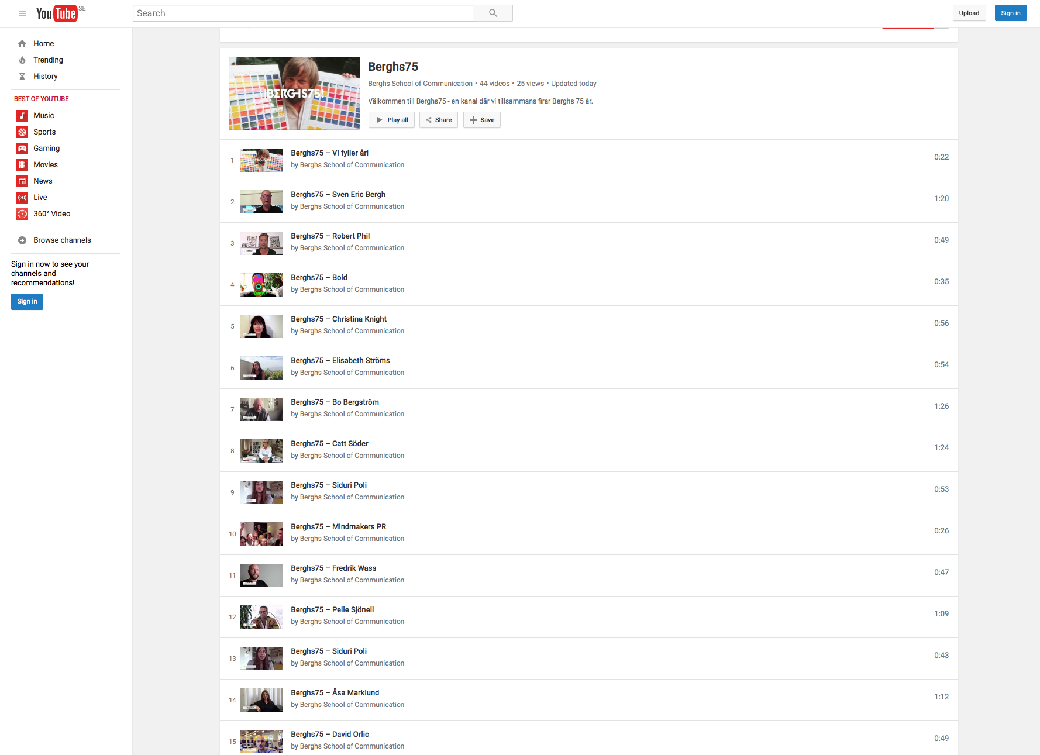Click the 1:20 duration text
The width and height of the screenshot is (1040, 755).
(x=941, y=199)
